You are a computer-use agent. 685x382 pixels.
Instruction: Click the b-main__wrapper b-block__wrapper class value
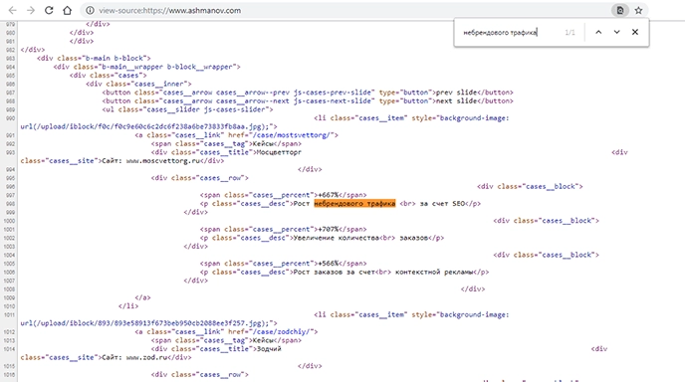168,67
